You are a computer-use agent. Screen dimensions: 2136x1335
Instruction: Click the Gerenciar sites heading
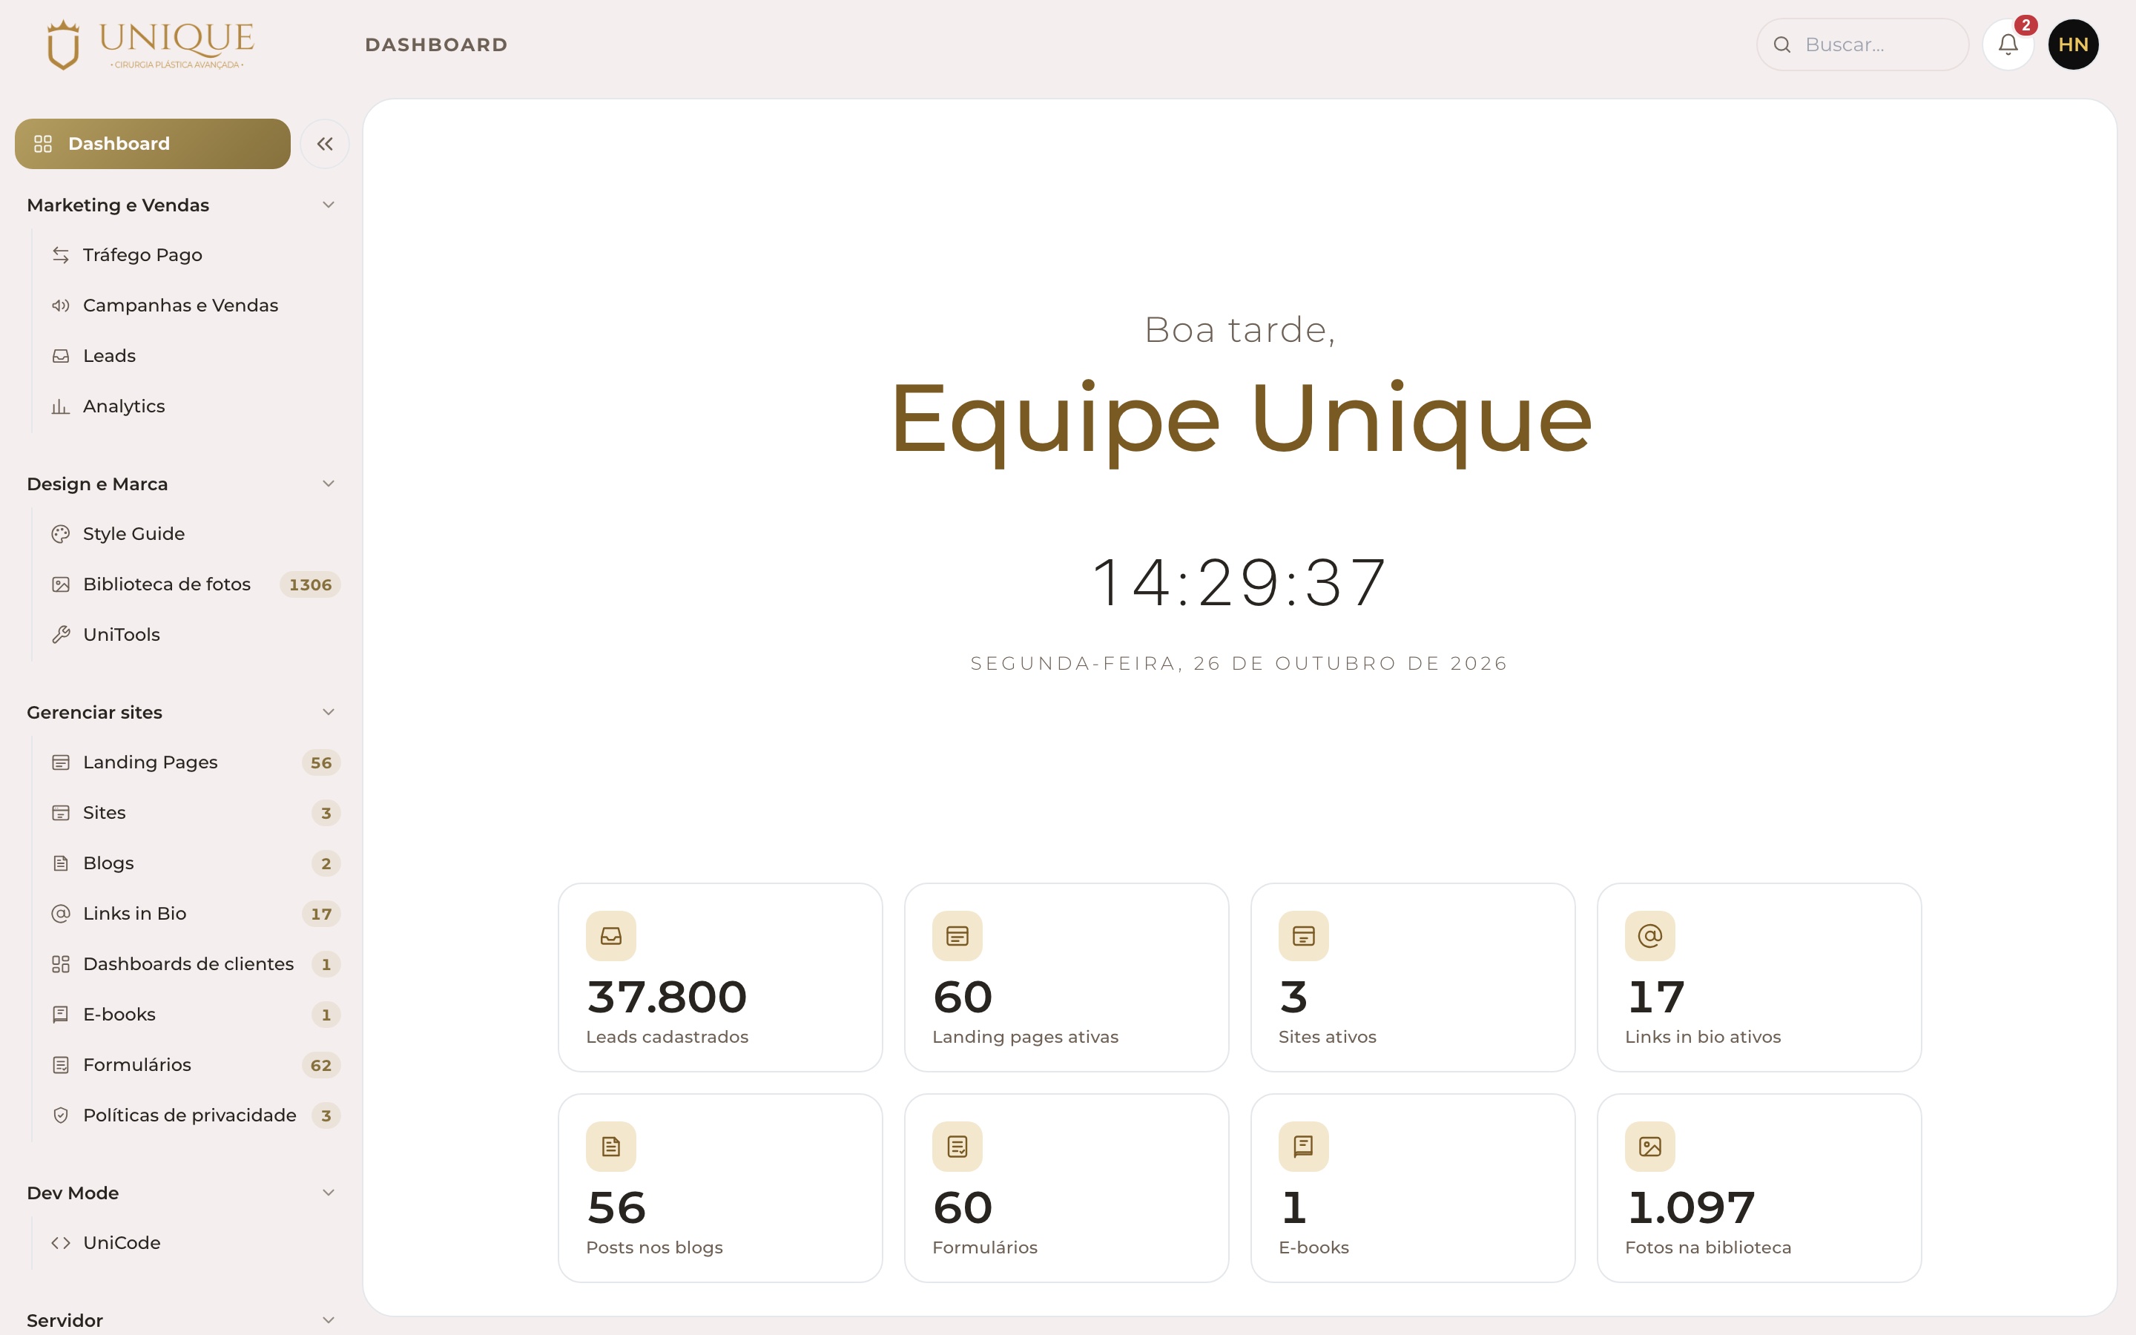[94, 713]
